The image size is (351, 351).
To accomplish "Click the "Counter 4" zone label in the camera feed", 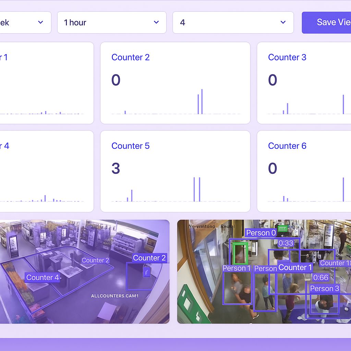I will [x=43, y=278].
